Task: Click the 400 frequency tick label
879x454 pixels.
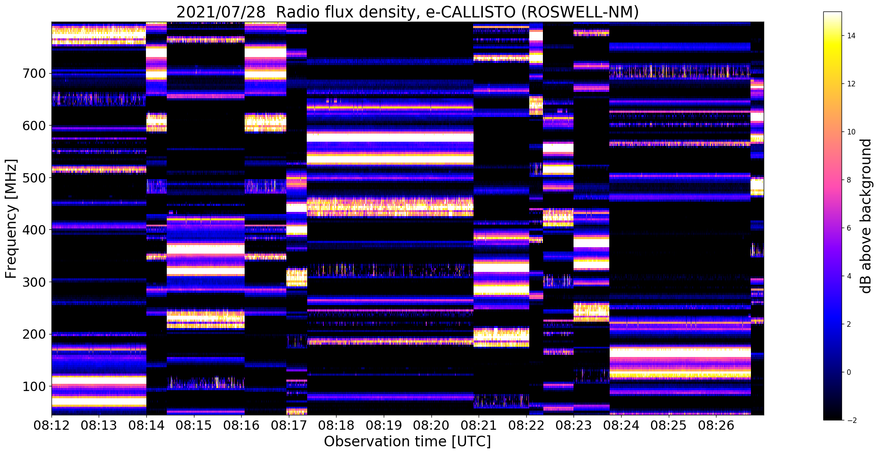Action: click(34, 230)
